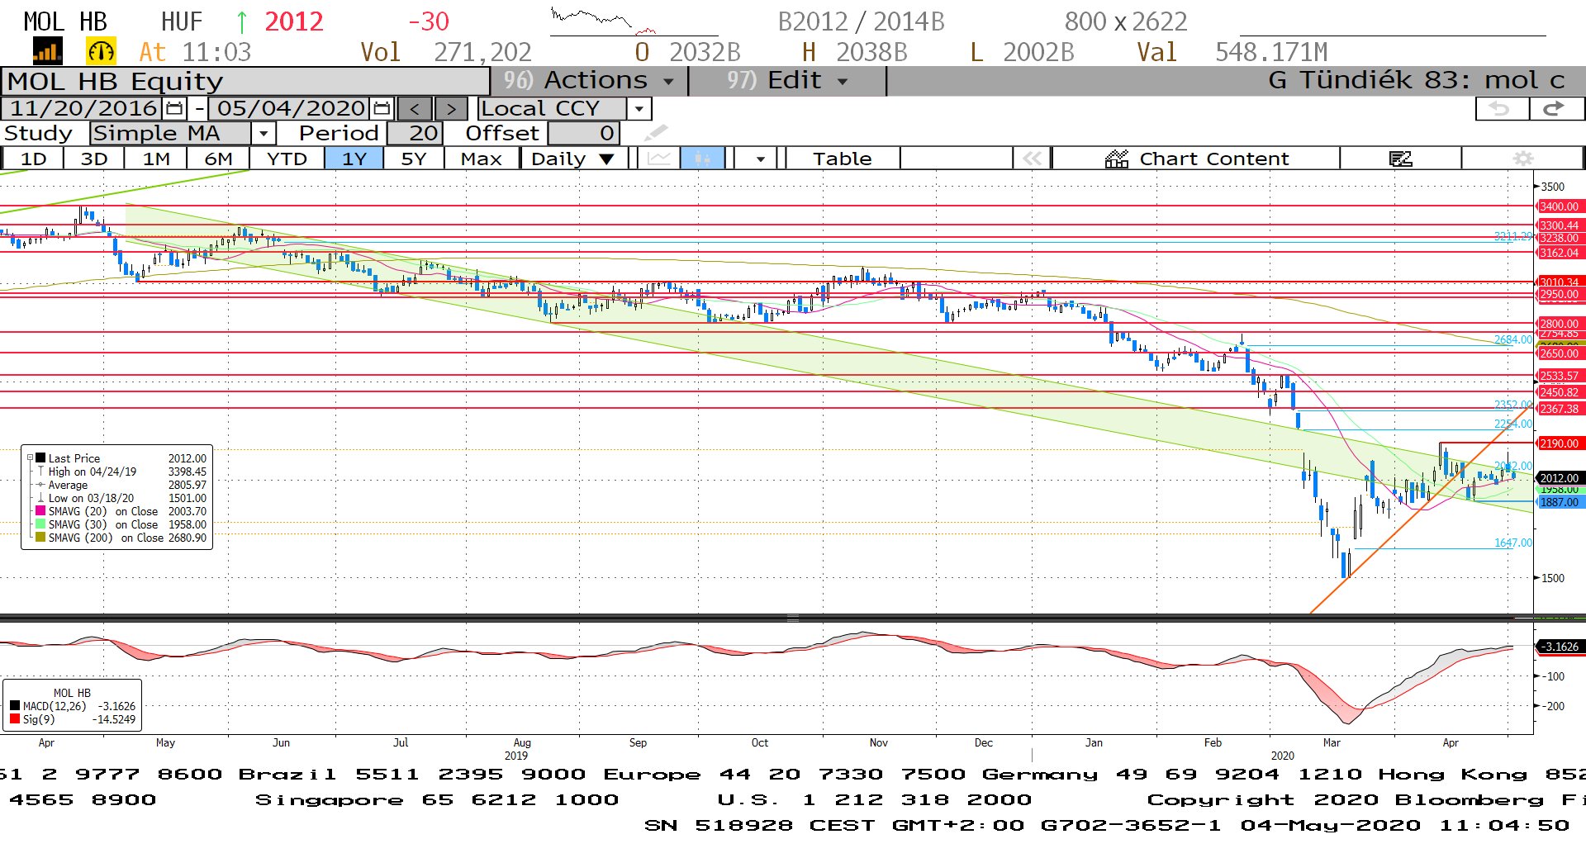Click black Last Price legend swatch
Screen dimensions: 1586x858
pyautogui.click(x=40, y=457)
